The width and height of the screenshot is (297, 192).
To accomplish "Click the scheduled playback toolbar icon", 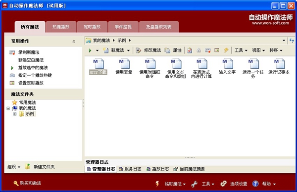I will click(x=217, y=50).
